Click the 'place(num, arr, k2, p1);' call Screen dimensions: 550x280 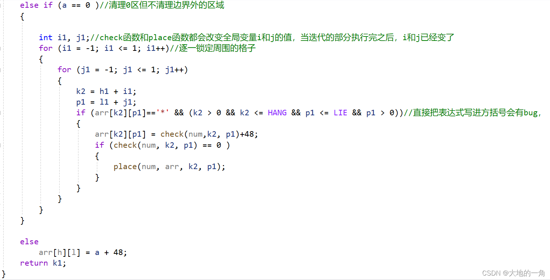coord(169,167)
